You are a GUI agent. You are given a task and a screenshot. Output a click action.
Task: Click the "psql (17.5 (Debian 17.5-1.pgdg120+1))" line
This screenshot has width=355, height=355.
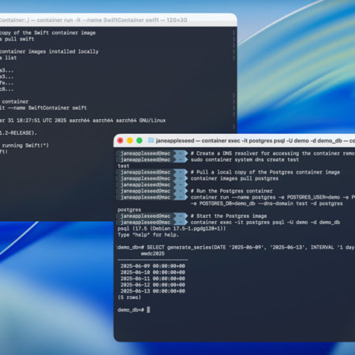point(171,229)
